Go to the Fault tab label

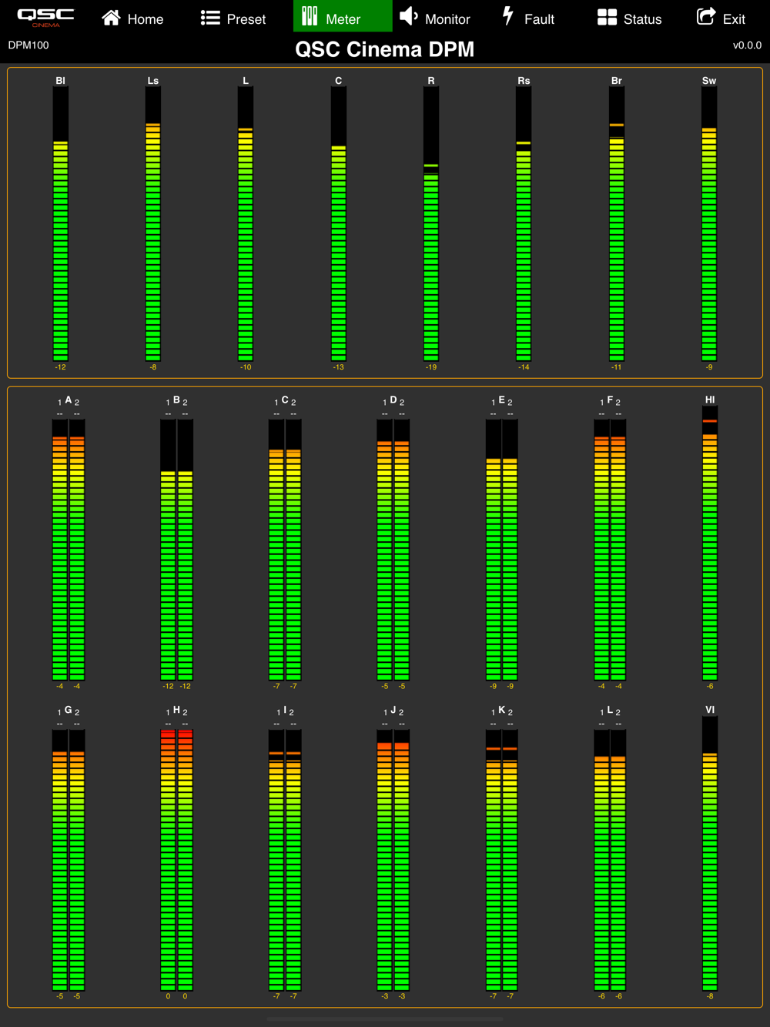coord(539,19)
